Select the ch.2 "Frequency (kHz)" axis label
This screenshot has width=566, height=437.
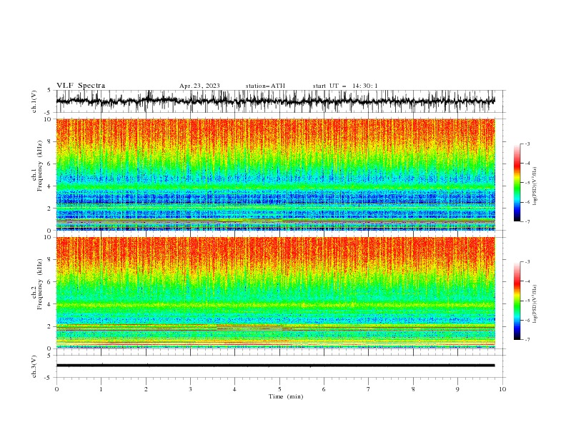pyautogui.click(x=40, y=284)
